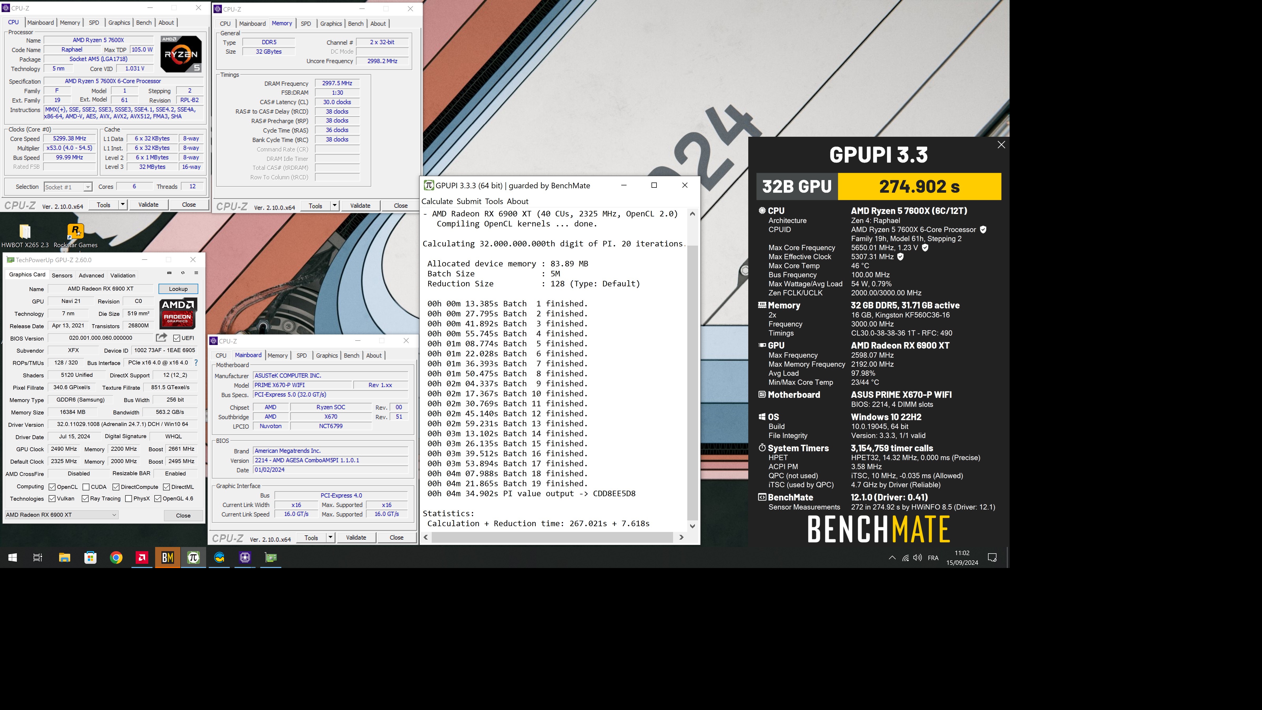This screenshot has height=710, width=1262.
Task: Toggle the PhysX checkbox
Action: pyautogui.click(x=128, y=499)
